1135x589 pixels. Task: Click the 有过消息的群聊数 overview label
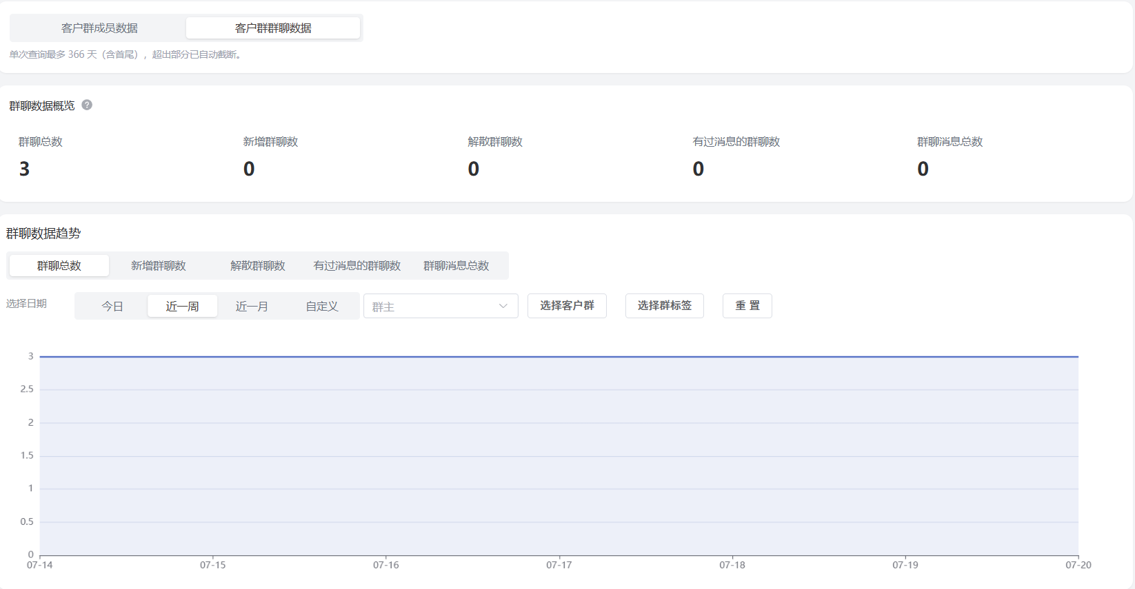(736, 142)
